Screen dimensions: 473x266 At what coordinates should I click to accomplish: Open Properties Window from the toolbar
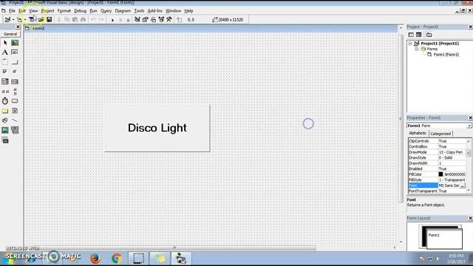[145, 20]
